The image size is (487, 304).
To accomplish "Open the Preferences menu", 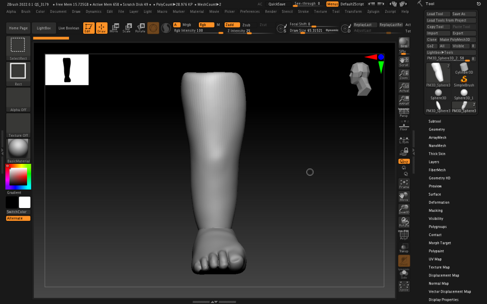I will (250, 11).
